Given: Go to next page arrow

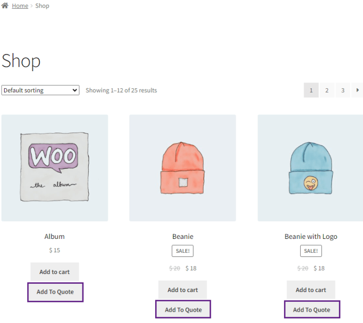Looking at the screenshot, I should click(357, 90).
